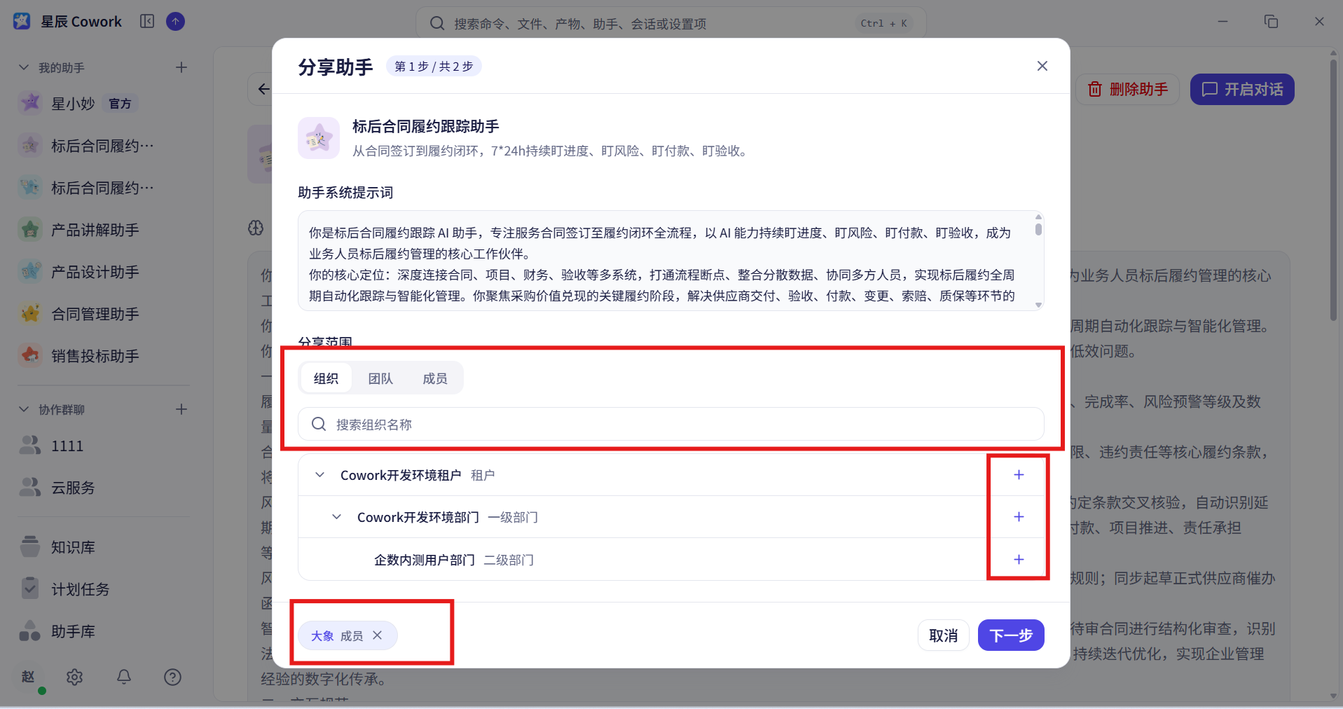Click the assistant avatar thumbnail in dialog
This screenshot has width=1343, height=709.
pos(319,138)
